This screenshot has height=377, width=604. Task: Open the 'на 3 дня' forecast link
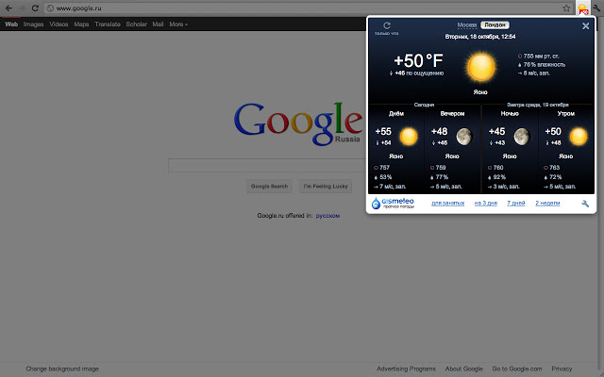pyautogui.click(x=485, y=204)
